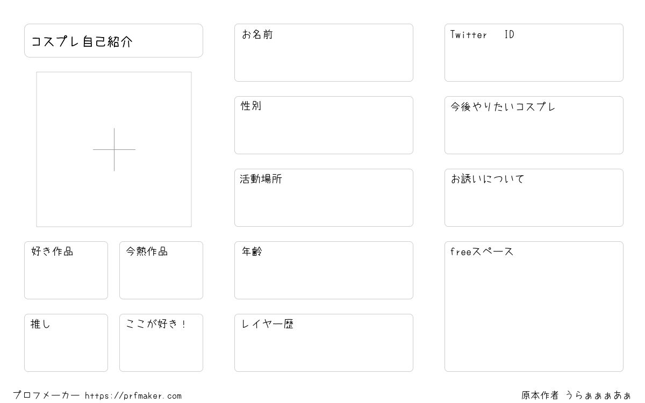
Task: Select the お名前 name field
Action: pyautogui.click(x=324, y=53)
